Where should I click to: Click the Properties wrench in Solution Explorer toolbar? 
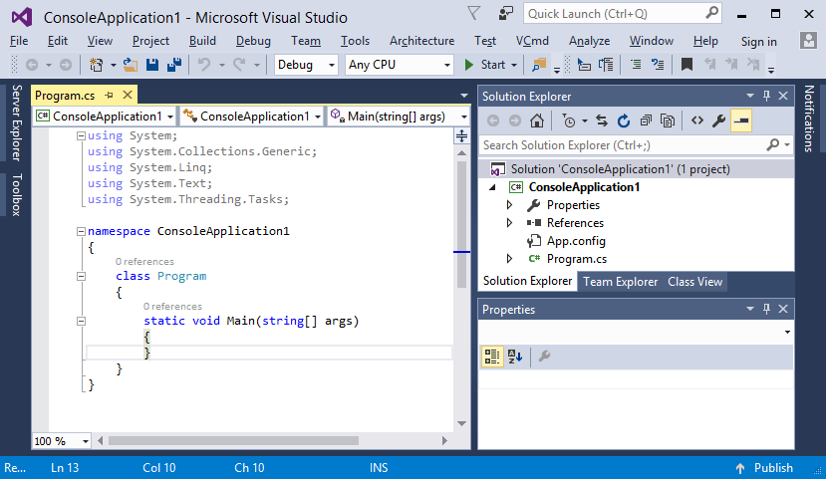coord(718,120)
